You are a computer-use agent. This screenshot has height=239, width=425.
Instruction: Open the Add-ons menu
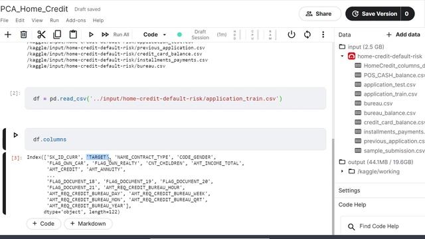click(x=76, y=21)
